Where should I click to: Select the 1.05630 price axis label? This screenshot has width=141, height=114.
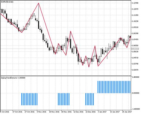pos(135,52)
